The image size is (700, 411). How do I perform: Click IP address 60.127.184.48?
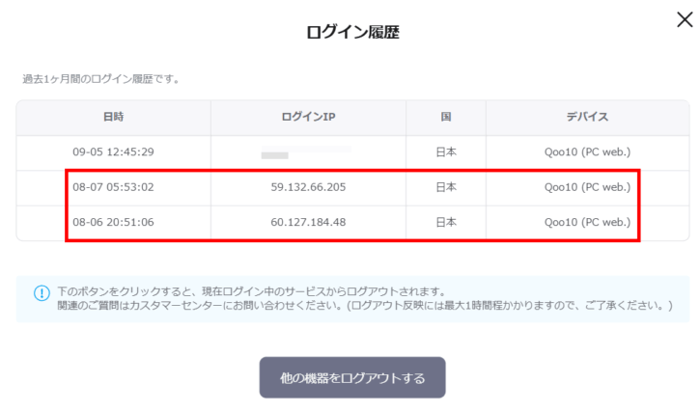pyautogui.click(x=308, y=222)
